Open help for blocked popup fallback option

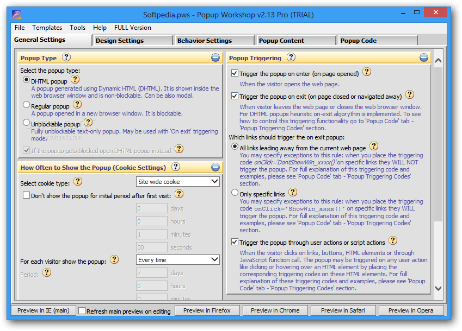pos(179,149)
